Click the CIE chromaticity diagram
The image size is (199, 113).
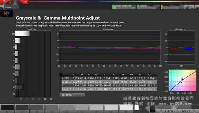(182, 80)
